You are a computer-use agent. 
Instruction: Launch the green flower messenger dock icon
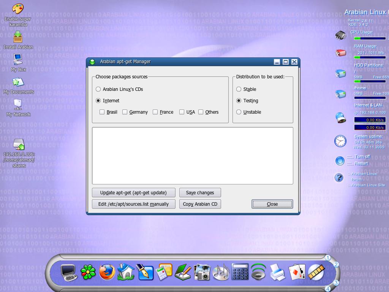click(88, 272)
